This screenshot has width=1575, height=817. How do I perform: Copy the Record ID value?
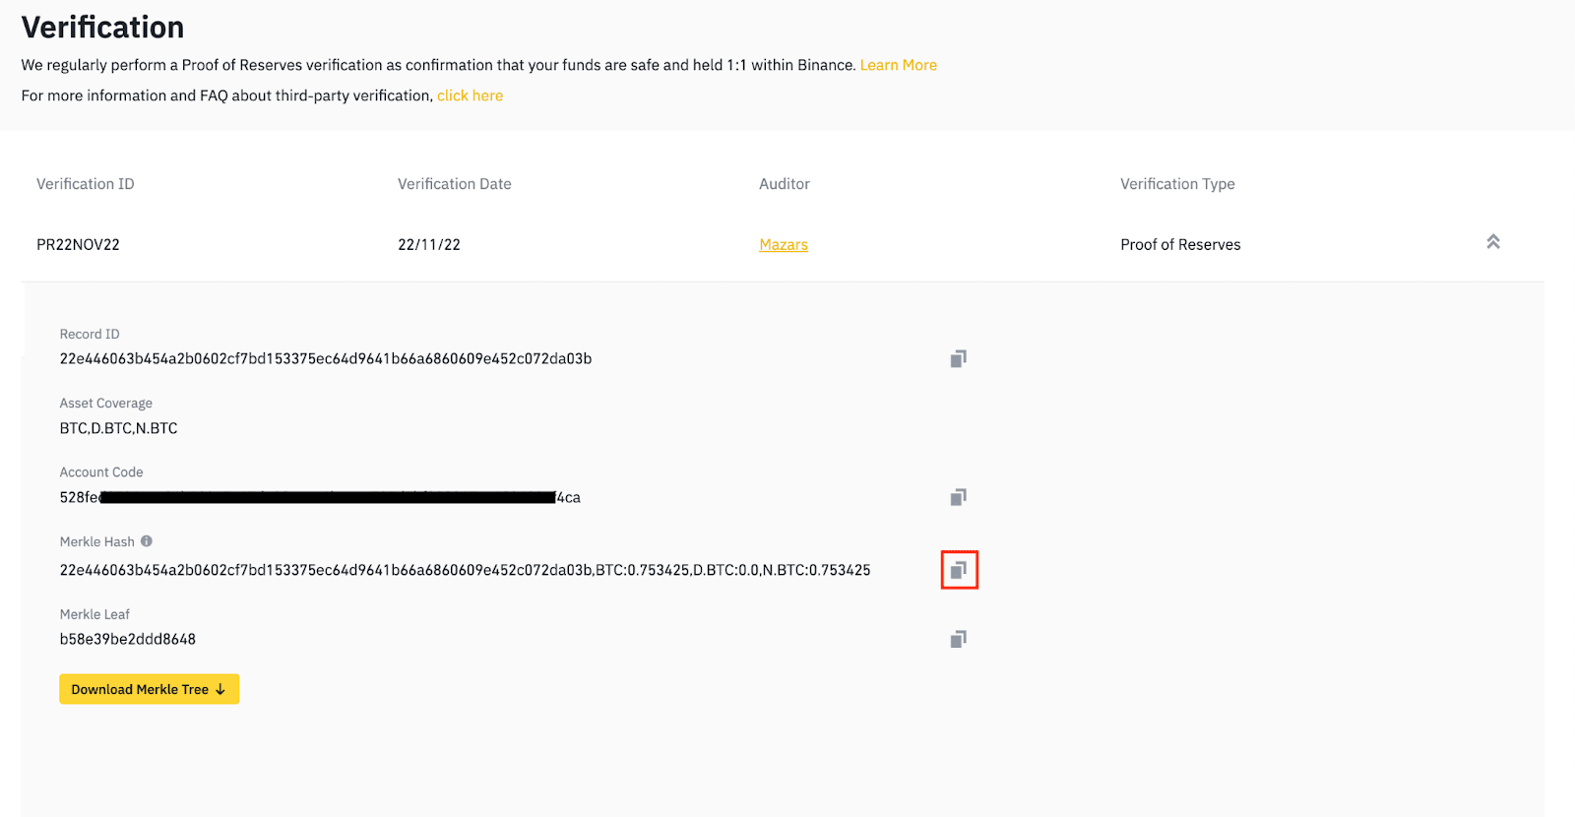coord(958,359)
